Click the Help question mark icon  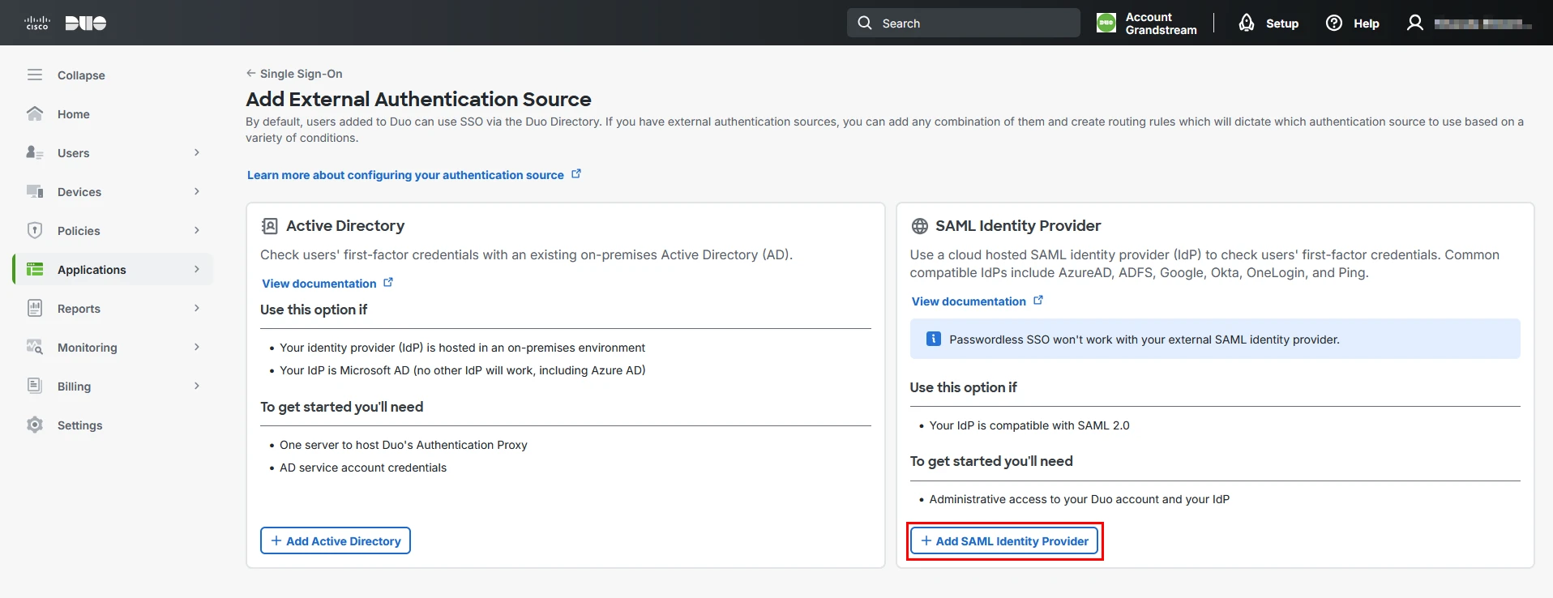click(1333, 23)
